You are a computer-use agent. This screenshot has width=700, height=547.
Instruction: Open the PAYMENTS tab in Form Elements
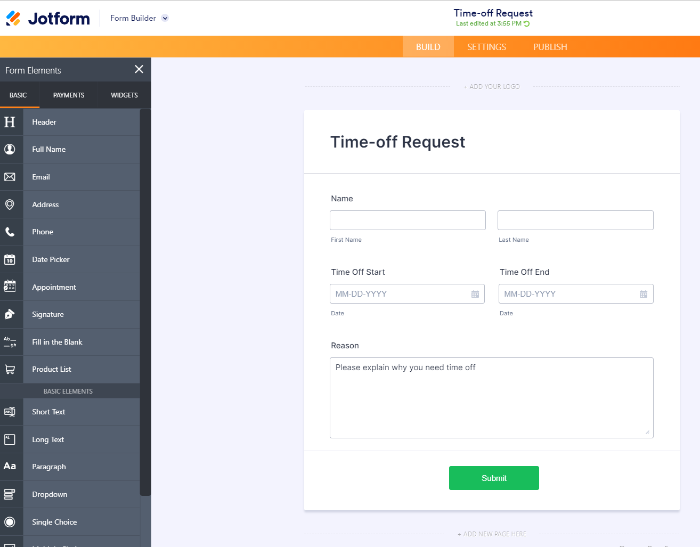click(x=68, y=95)
